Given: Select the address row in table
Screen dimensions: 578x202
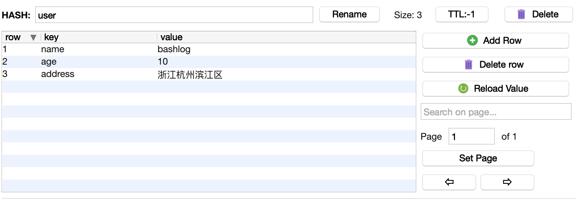Looking at the screenshot, I should click(x=57, y=74).
